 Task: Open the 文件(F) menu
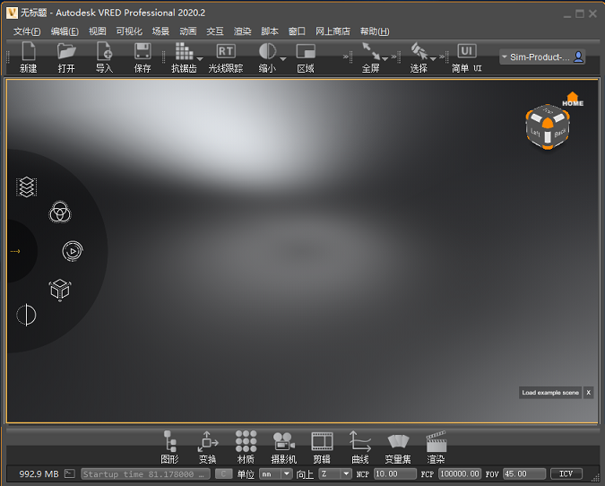pyautogui.click(x=27, y=31)
